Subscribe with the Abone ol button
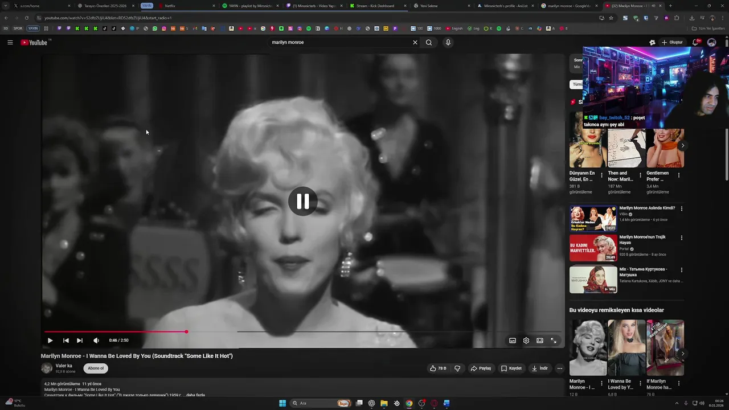Screen dimensions: 729x410 pyautogui.click(x=96, y=368)
